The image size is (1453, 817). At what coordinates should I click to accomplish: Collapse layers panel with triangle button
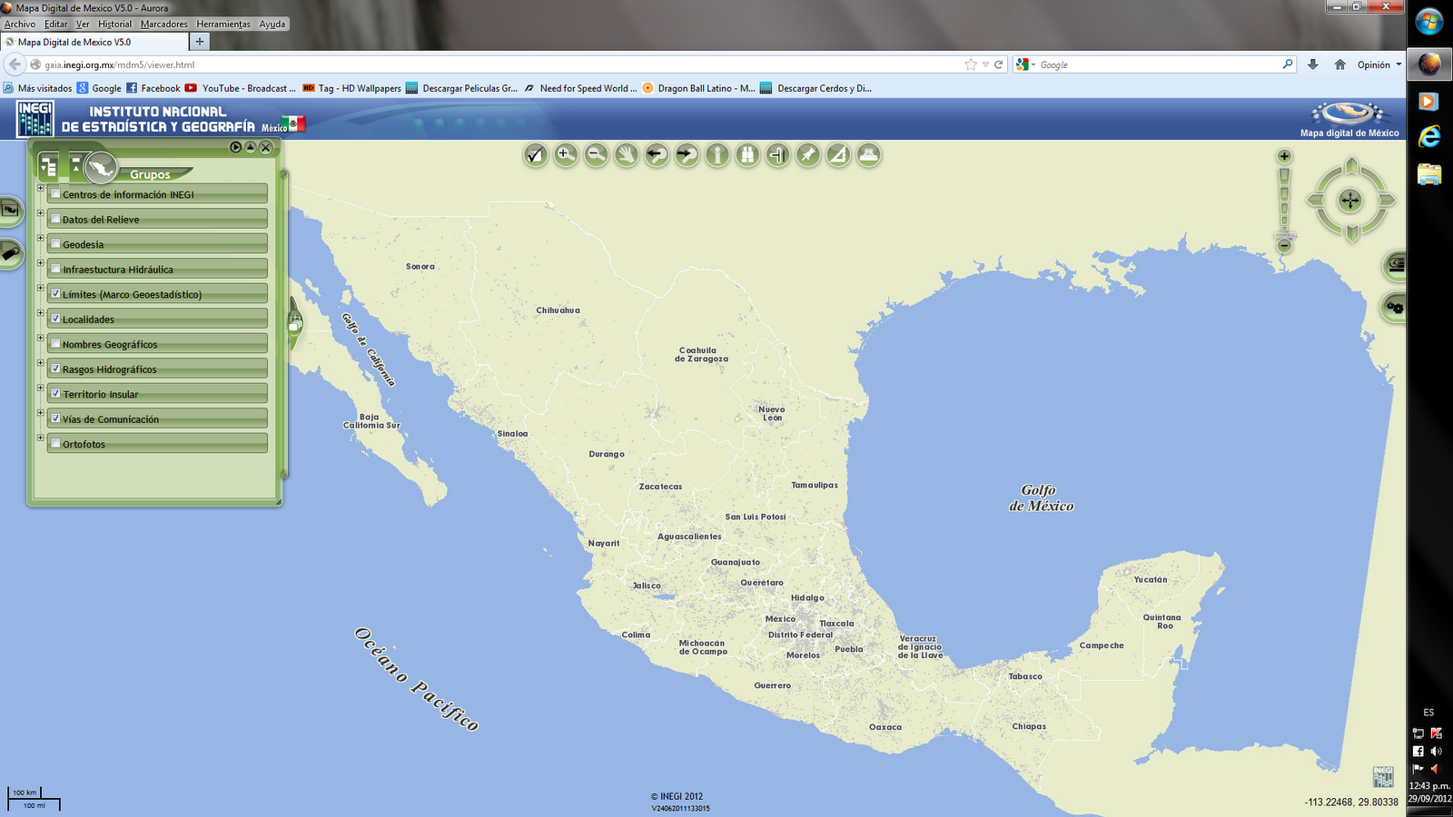(251, 147)
